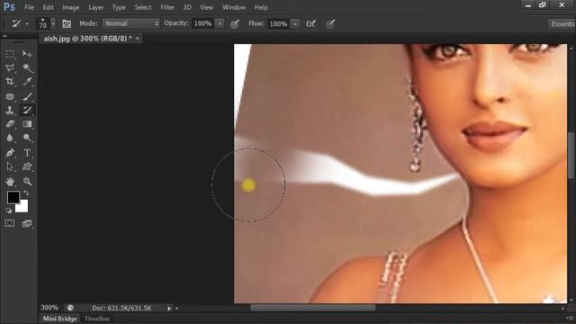Open the Edit menu

48,7
